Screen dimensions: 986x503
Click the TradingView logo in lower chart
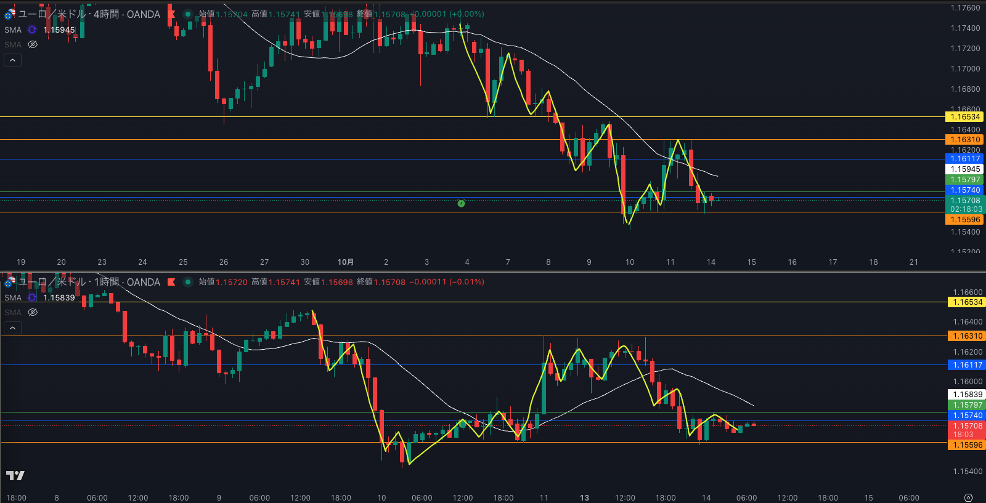coord(15,475)
